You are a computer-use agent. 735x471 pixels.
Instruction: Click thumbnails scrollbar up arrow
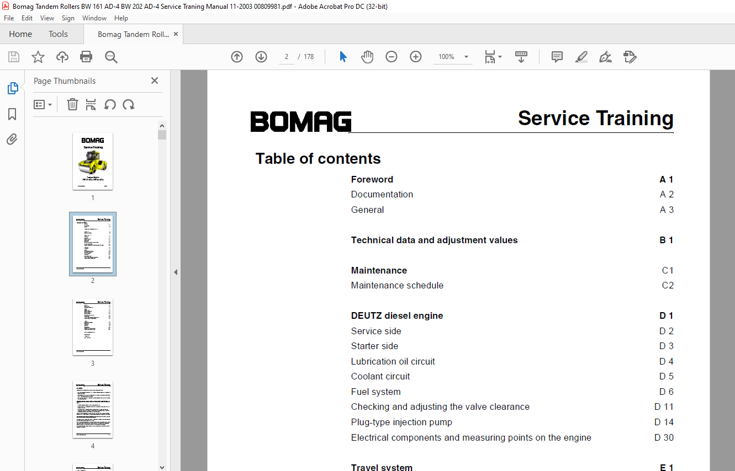pyautogui.click(x=162, y=125)
